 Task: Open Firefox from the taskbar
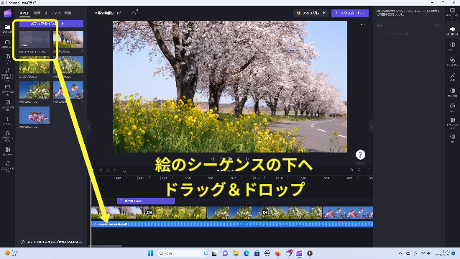click(278, 253)
